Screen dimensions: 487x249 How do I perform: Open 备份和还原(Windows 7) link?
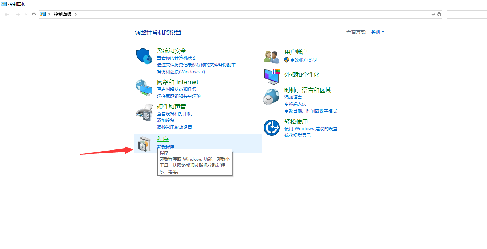coord(181,72)
